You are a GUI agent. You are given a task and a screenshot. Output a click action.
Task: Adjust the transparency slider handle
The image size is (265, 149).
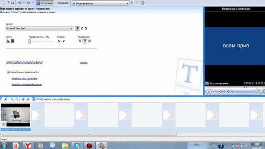[29, 41]
